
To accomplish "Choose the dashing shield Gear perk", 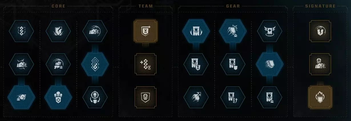I will tap(270, 64).
